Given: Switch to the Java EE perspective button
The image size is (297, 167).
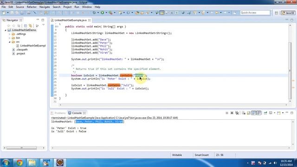Looking at the screenshot, I should 288,13.
